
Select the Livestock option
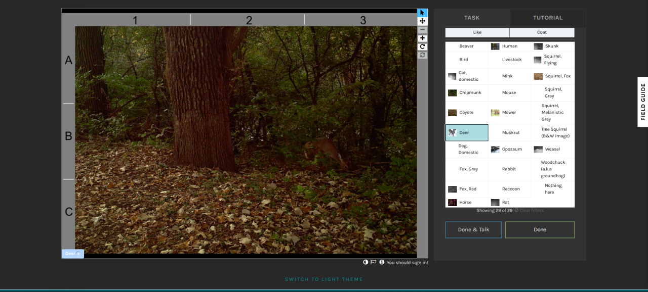coord(510,60)
